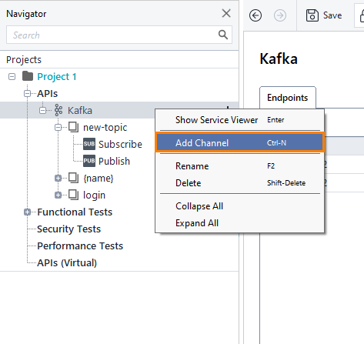The width and height of the screenshot is (364, 344).
Task: Select the login channel
Action: [x=94, y=195]
